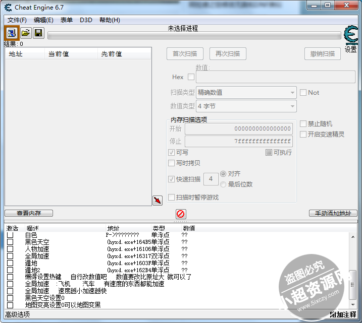
Task: Click the open file folder icon
Action: pos(26,33)
